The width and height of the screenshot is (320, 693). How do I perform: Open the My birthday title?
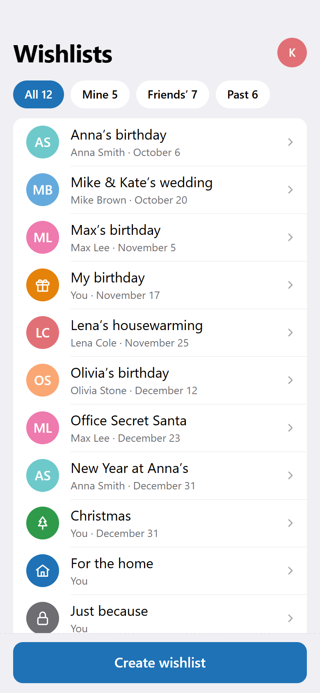[108, 278]
